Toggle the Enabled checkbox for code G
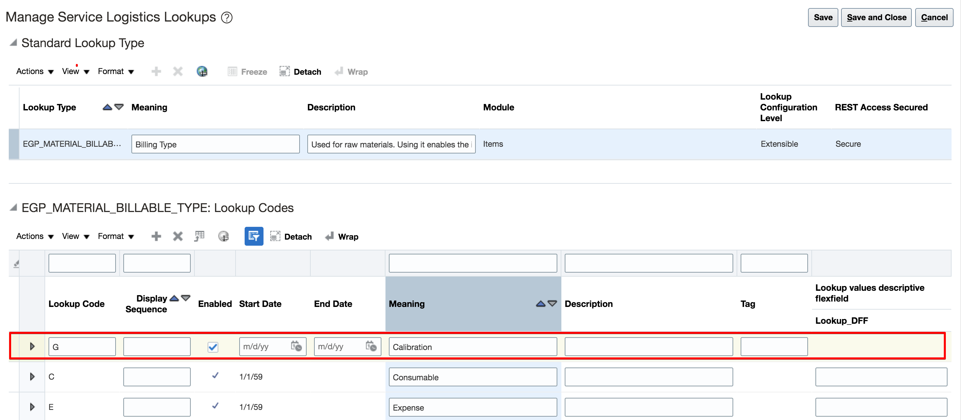The height and width of the screenshot is (420, 961). (x=213, y=347)
